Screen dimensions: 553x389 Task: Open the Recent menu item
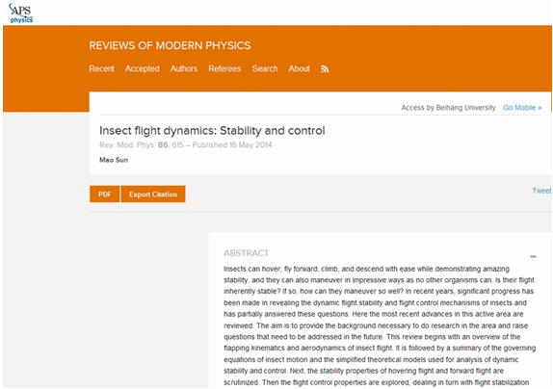101,68
